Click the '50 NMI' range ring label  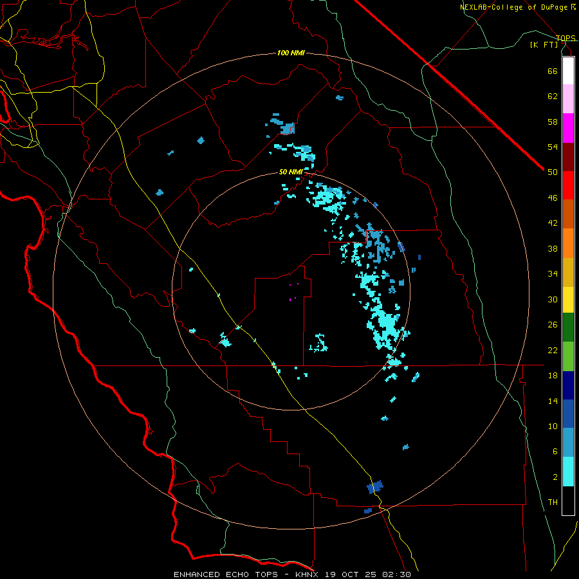(x=291, y=172)
